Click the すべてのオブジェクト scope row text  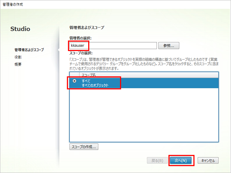(95, 85)
